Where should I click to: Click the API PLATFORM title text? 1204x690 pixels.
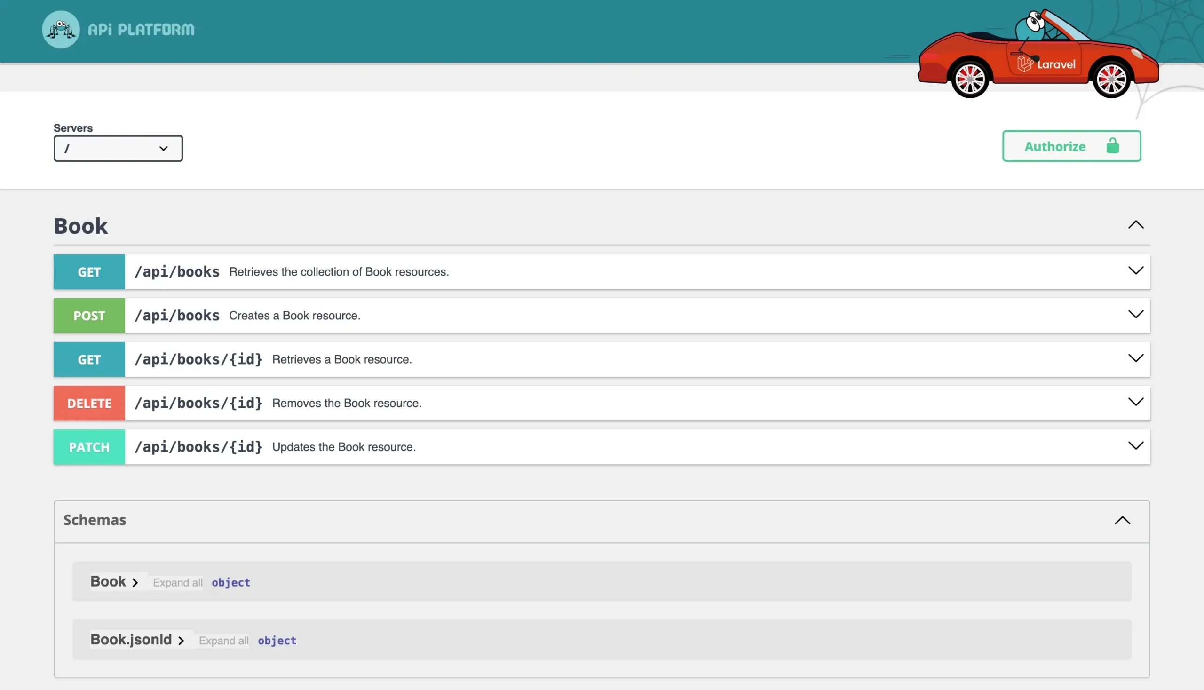141,29
